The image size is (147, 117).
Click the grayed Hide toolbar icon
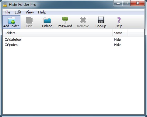click(29, 20)
